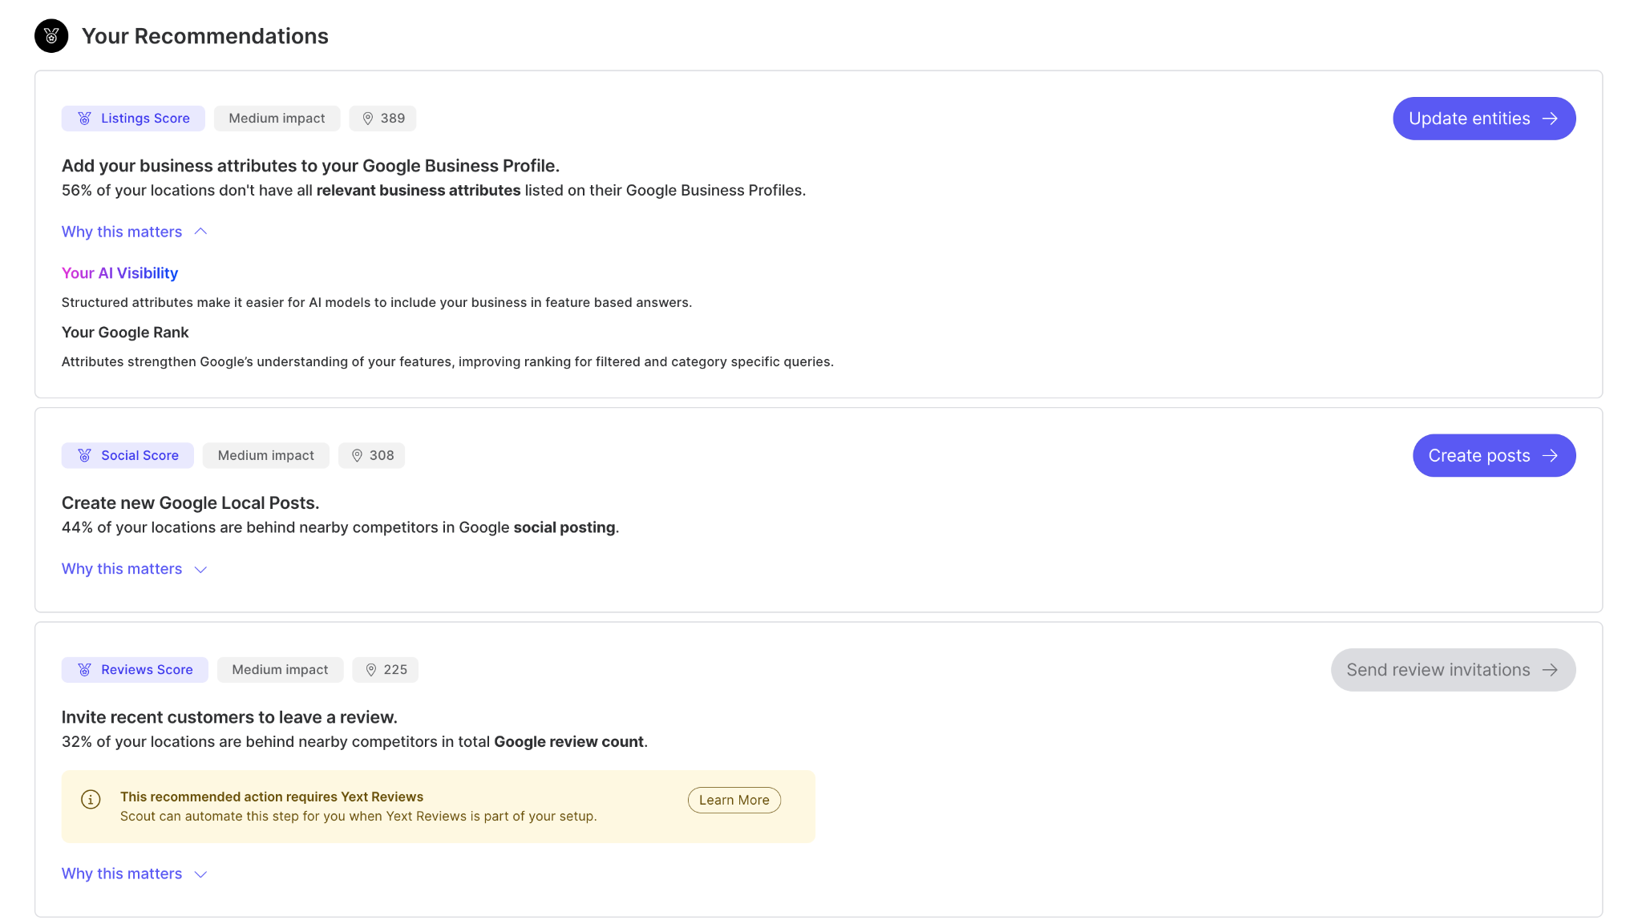Viewport: 1642px width, 924px height.
Task: Click the Learn More button
Action: 734,800
